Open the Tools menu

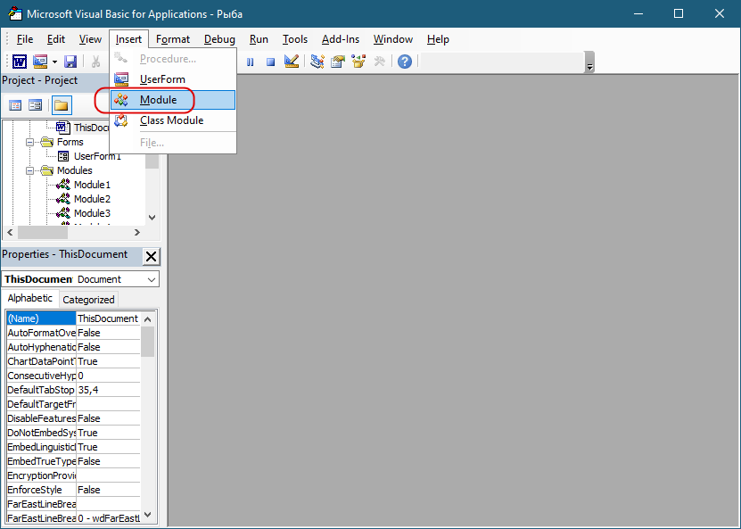(x=295, y=39)
